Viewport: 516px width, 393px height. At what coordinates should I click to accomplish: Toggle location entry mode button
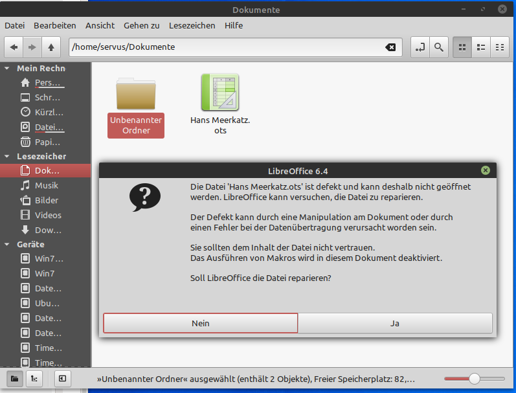click(x=420, y=47)
